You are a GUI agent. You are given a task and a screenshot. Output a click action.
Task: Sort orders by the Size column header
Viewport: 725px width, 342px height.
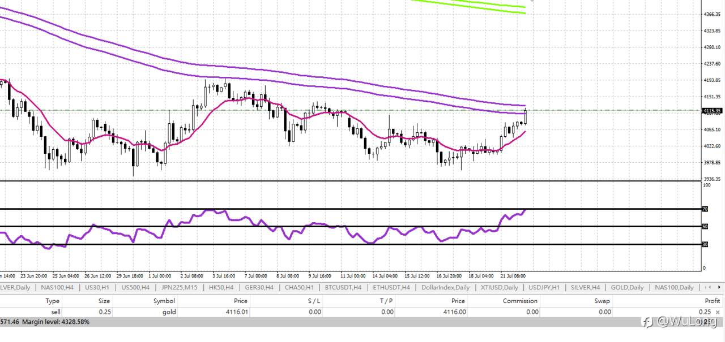coord(104,301)
